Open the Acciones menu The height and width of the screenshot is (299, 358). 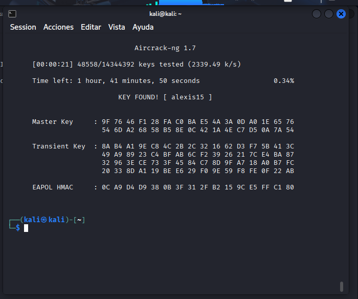pos(58,27)
